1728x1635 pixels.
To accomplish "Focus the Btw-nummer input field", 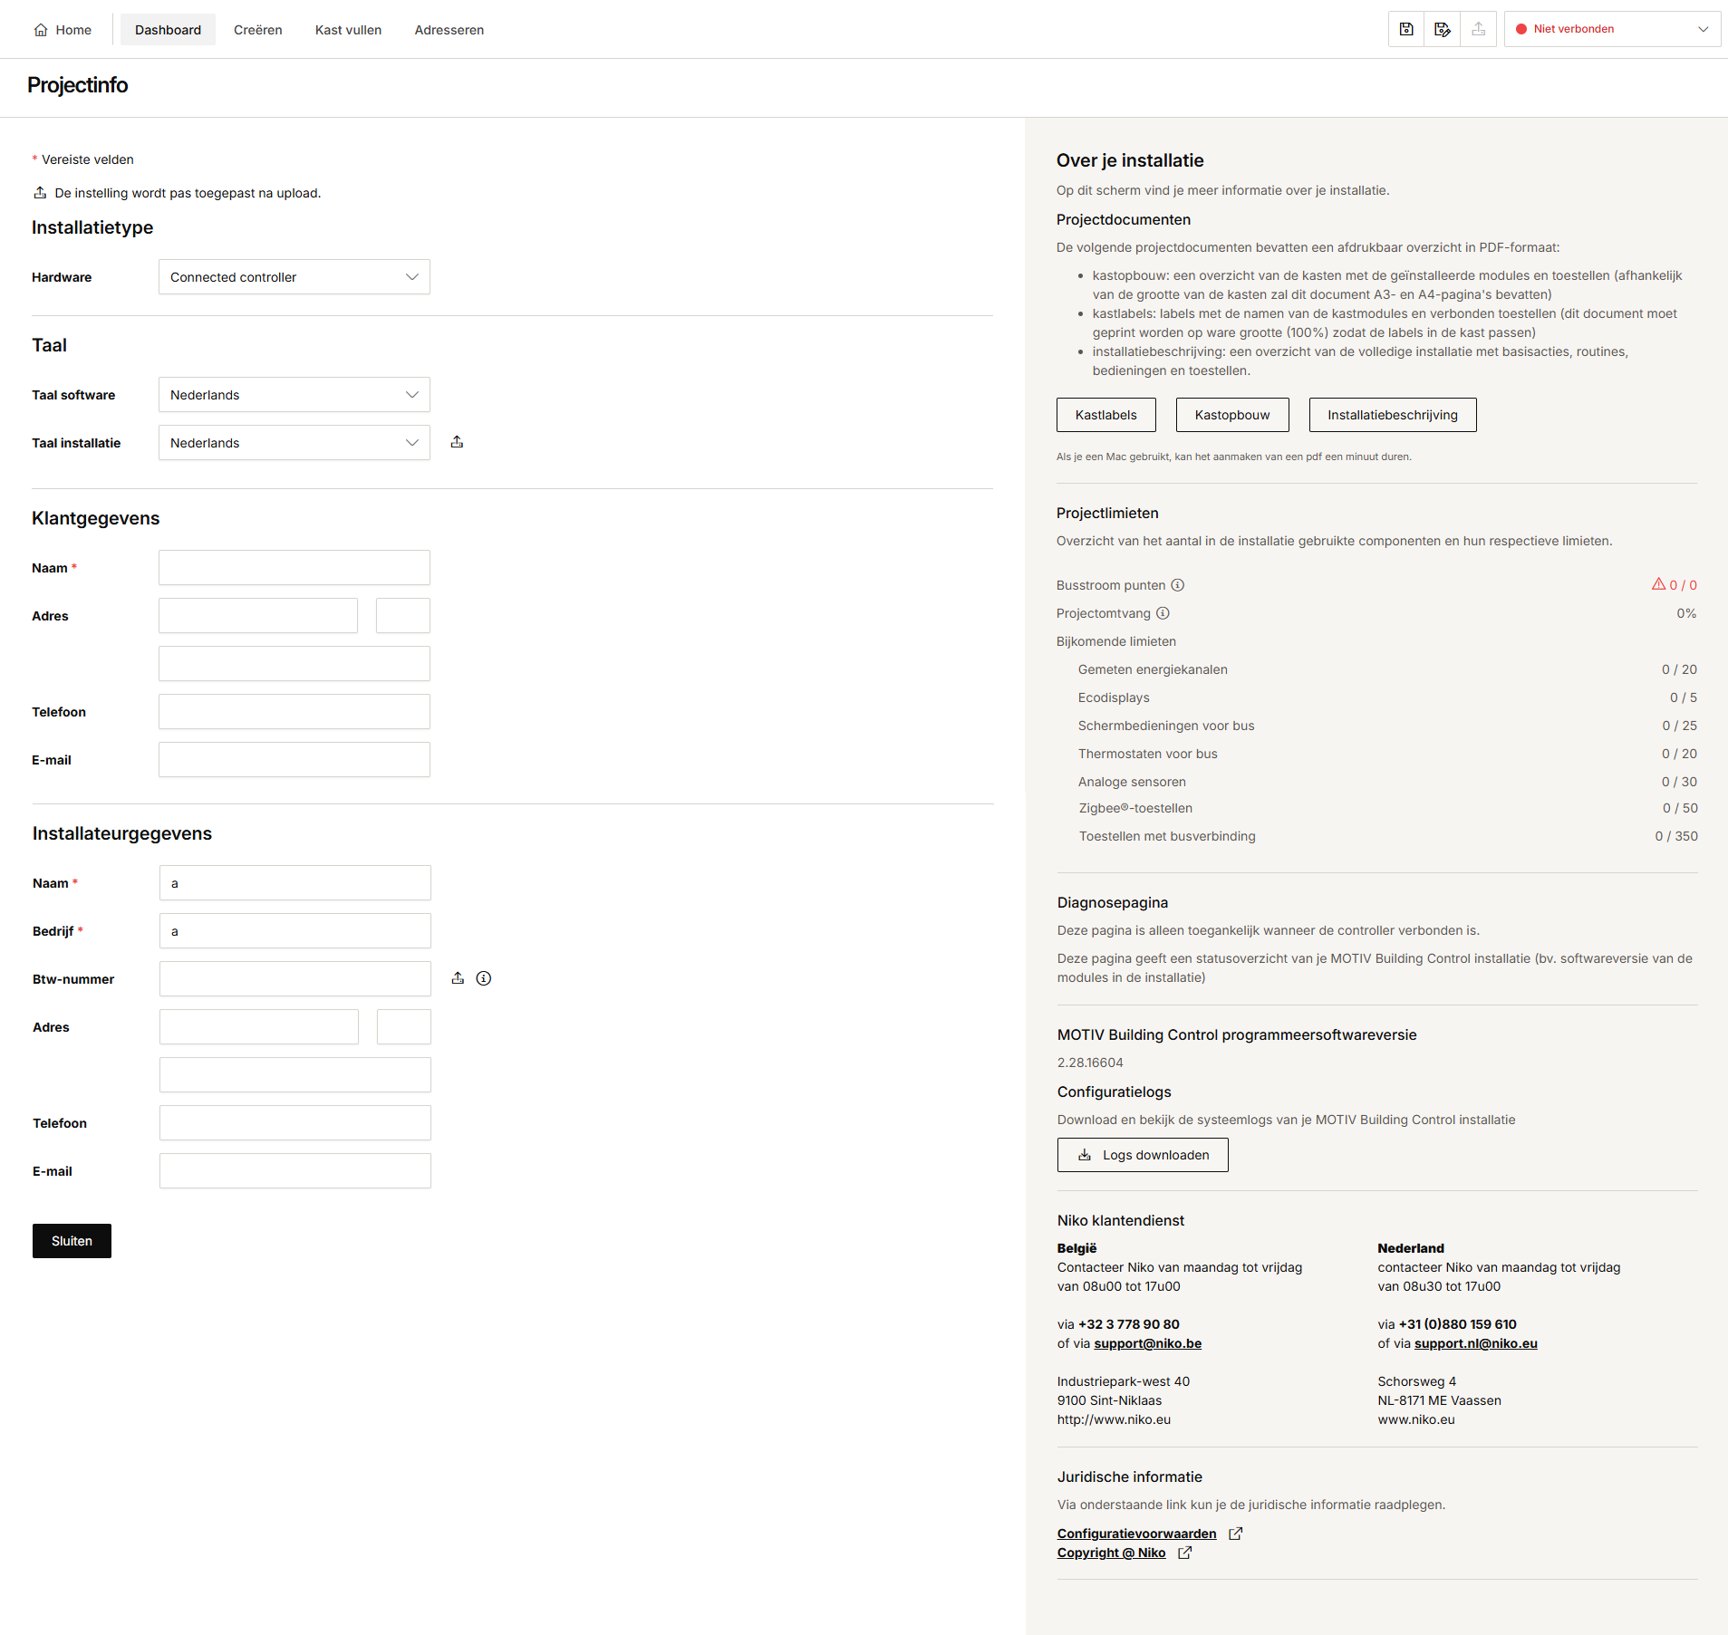I will [295, 979].
